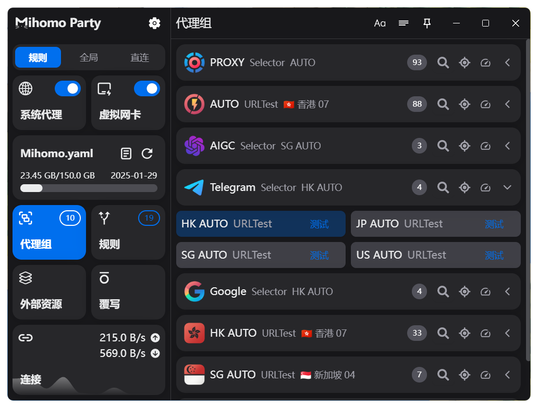Viewport: 538px width, 408px height.
Task: Refresh the Mihomo.yaml profile
Action: click(x=148, y=154)
